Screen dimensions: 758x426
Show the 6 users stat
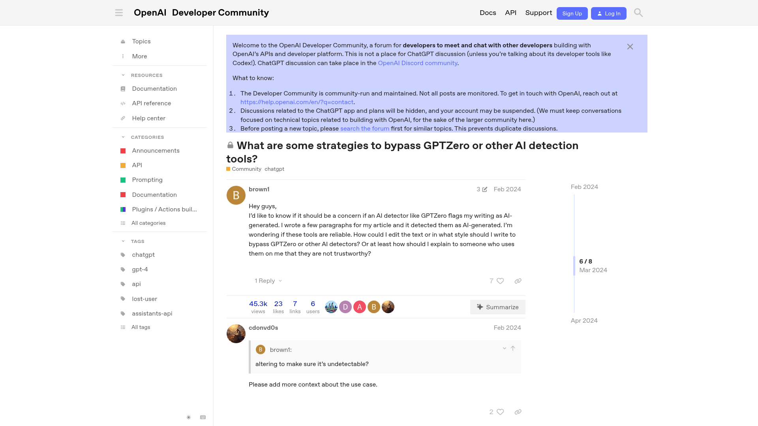[313, 307]
